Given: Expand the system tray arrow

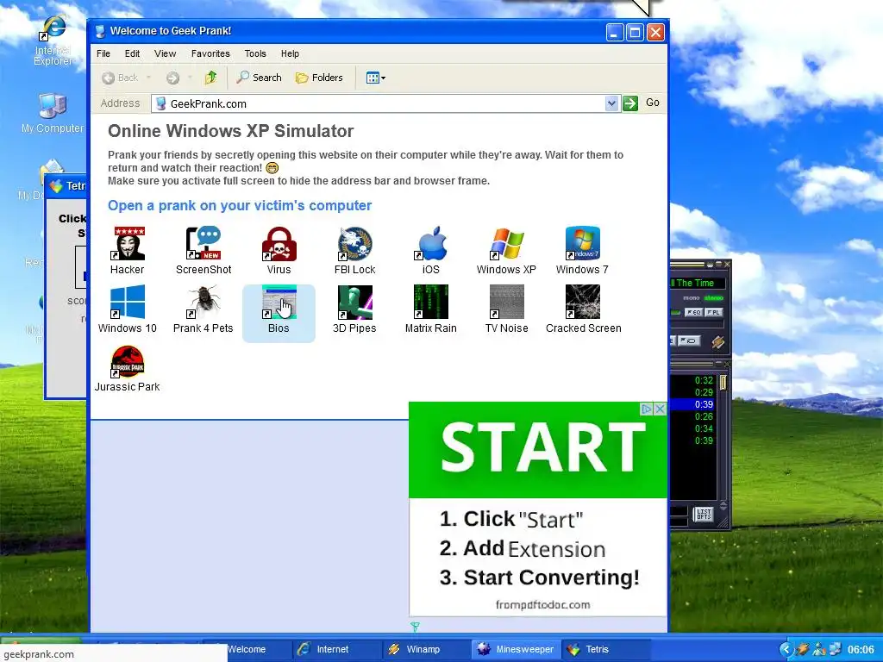Looking at the screenshot, I should point(786,649).
